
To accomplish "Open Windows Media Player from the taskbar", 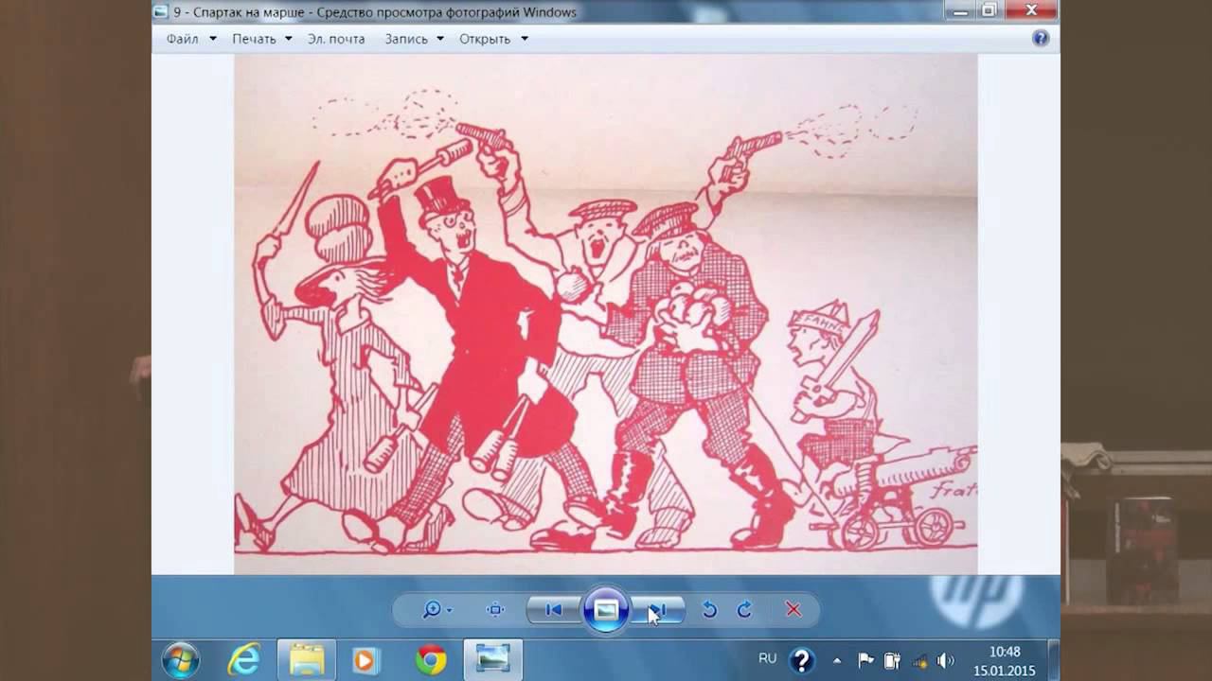I will click(x=365, y=659).
